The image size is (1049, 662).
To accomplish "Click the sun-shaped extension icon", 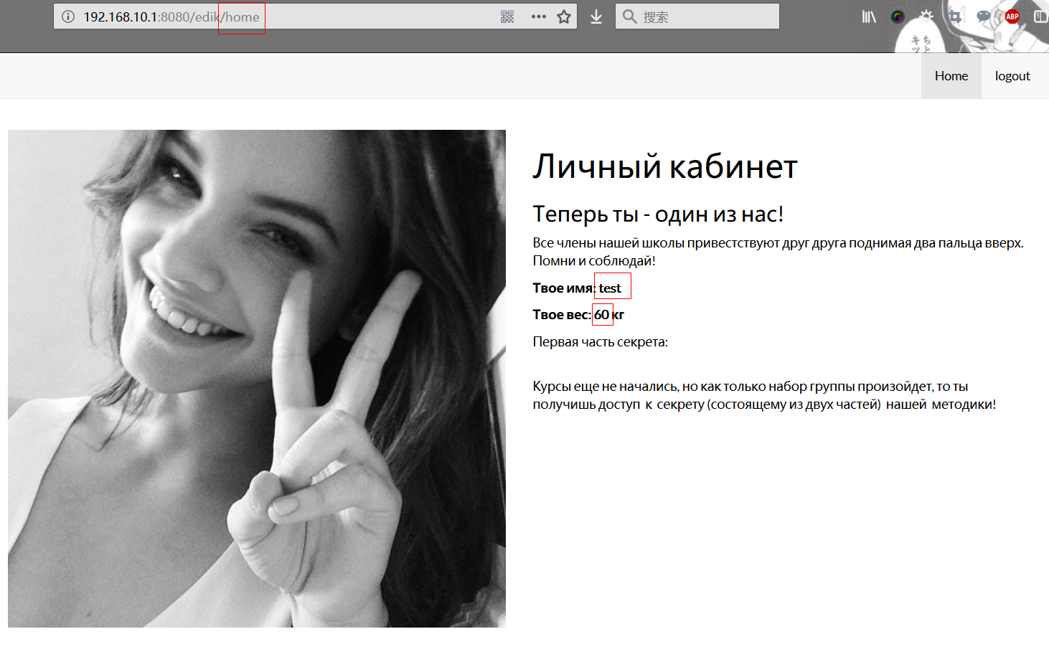I will click(926, 15).
